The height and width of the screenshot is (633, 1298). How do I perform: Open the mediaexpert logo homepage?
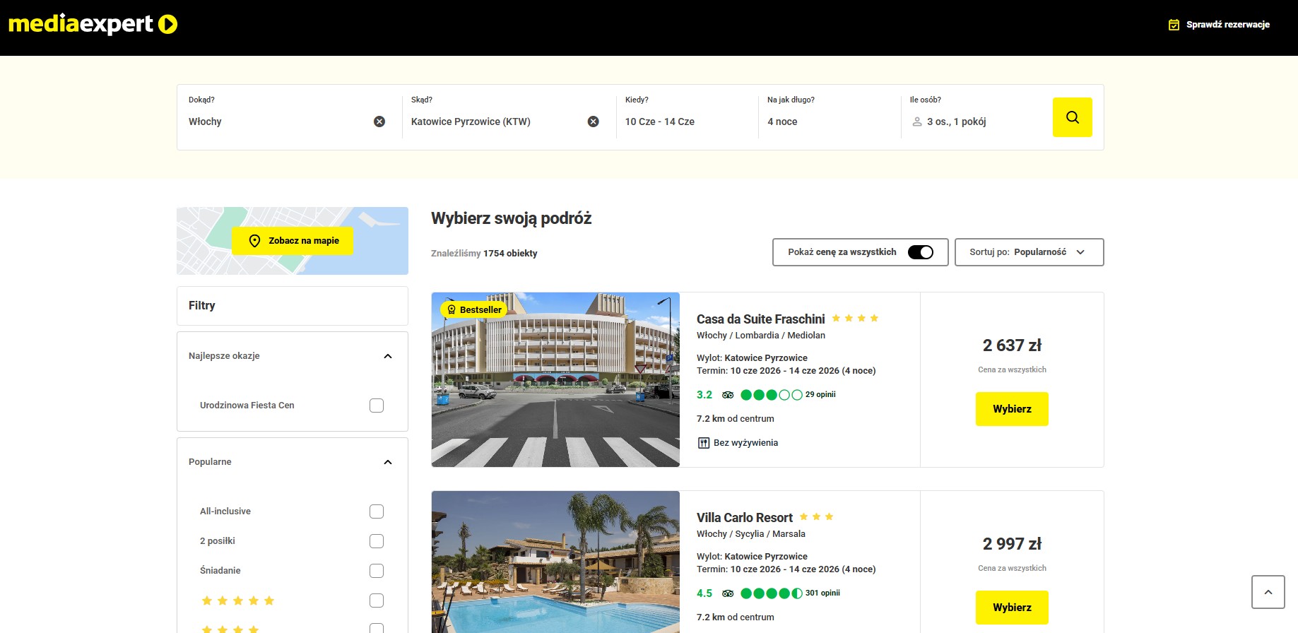pos(93,24)
